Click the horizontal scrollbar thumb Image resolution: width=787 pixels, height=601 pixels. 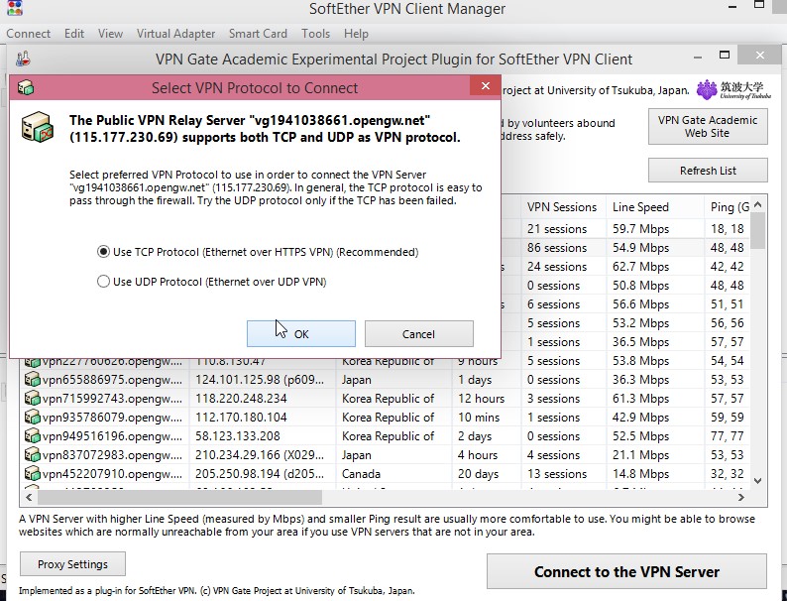pos(179,497)
